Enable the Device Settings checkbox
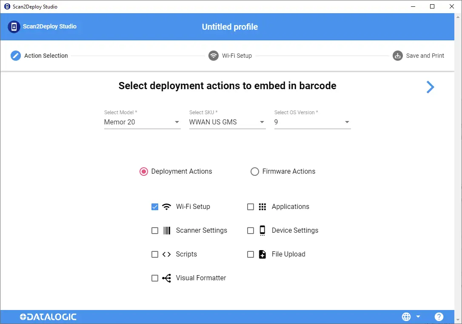This screenshot has height=324, width=462. point(251,231)
